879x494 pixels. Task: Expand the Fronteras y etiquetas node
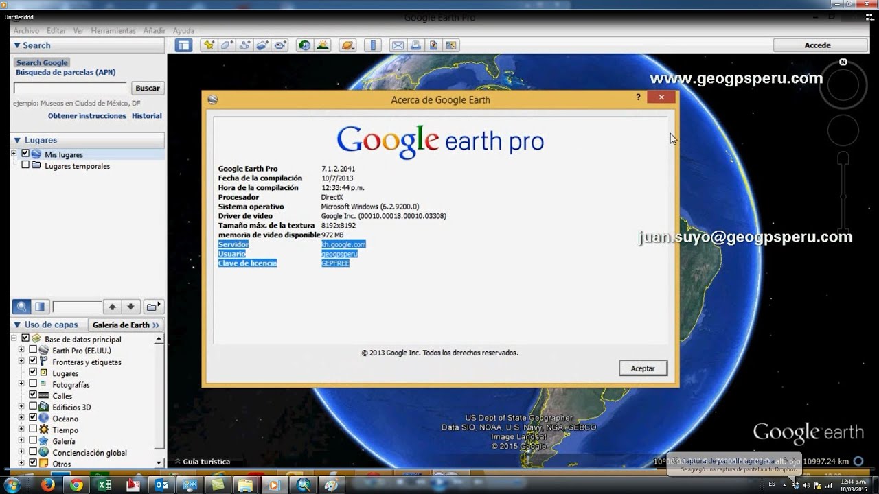(21, 361)
